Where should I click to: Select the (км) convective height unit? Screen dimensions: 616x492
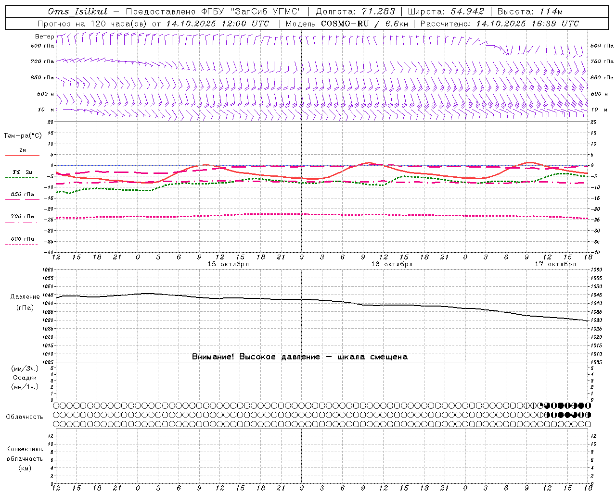click(x=25, y=467)
